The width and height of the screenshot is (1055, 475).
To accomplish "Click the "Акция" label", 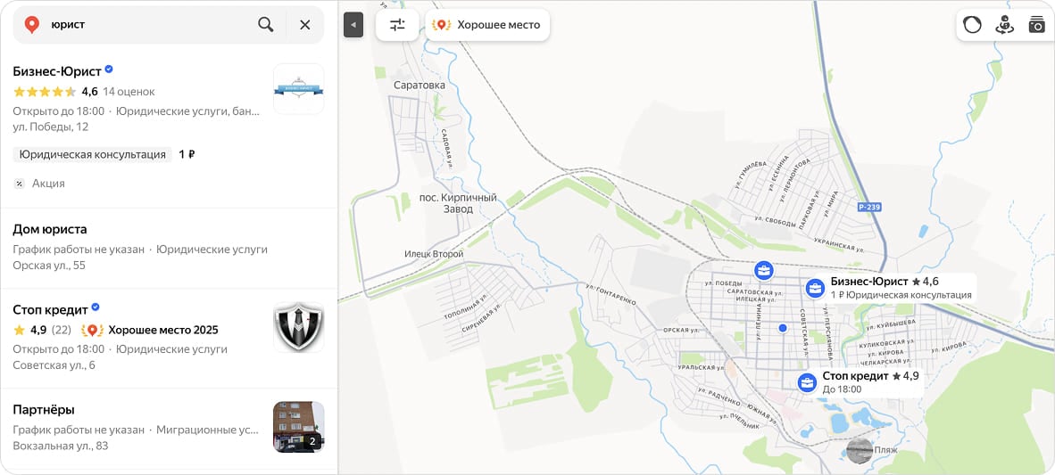I will 48,184.
